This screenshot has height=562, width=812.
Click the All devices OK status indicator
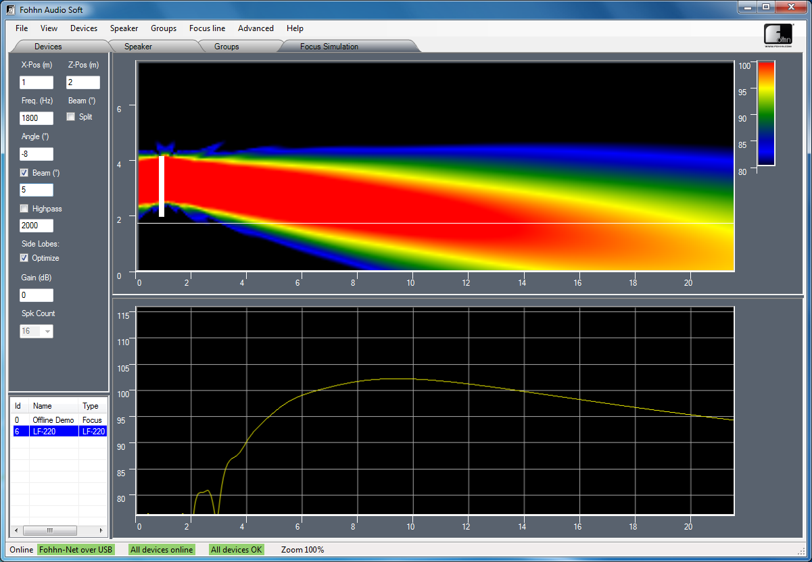(237, 550)
